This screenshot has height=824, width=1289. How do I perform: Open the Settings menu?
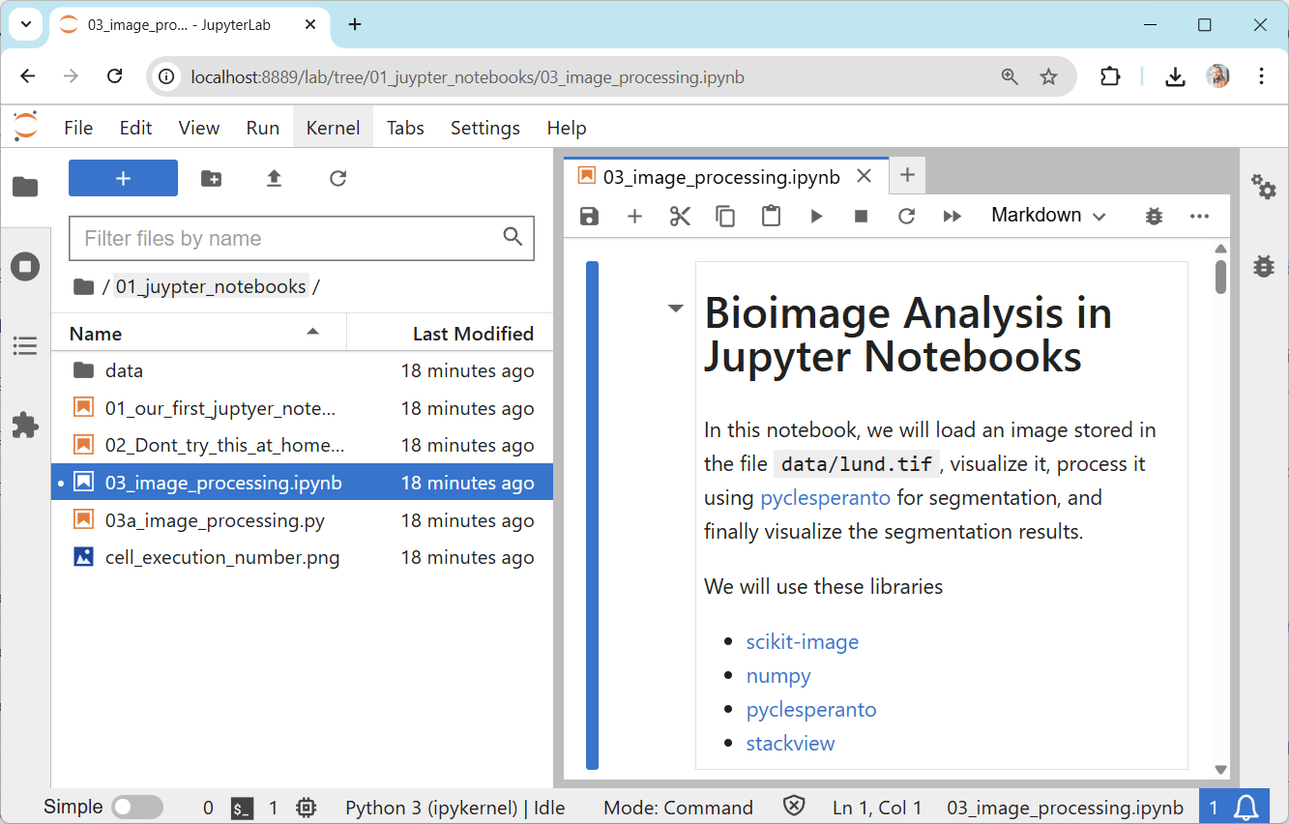(484, 128)
